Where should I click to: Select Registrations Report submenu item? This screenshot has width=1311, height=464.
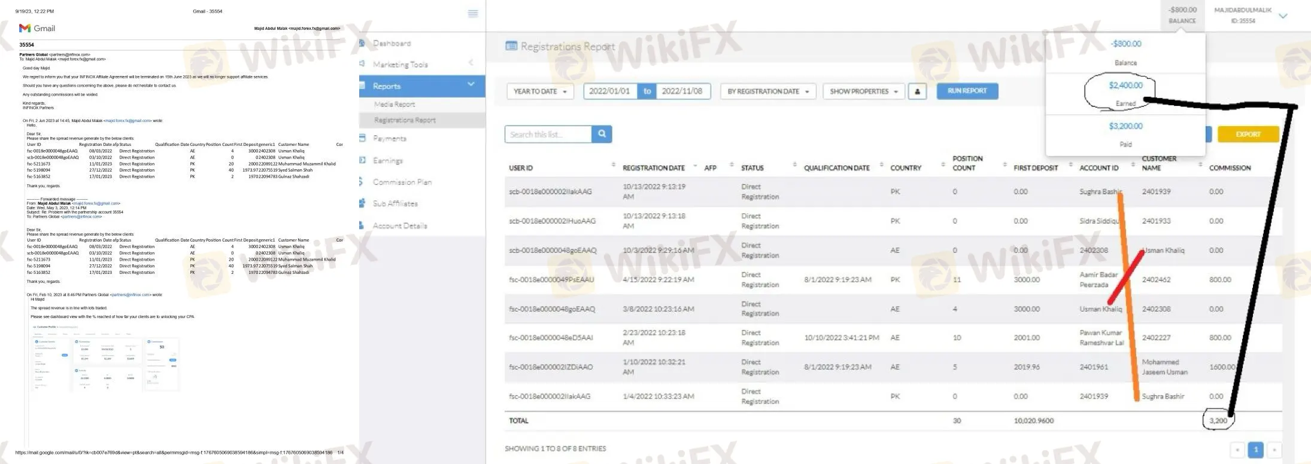[405, 120]
